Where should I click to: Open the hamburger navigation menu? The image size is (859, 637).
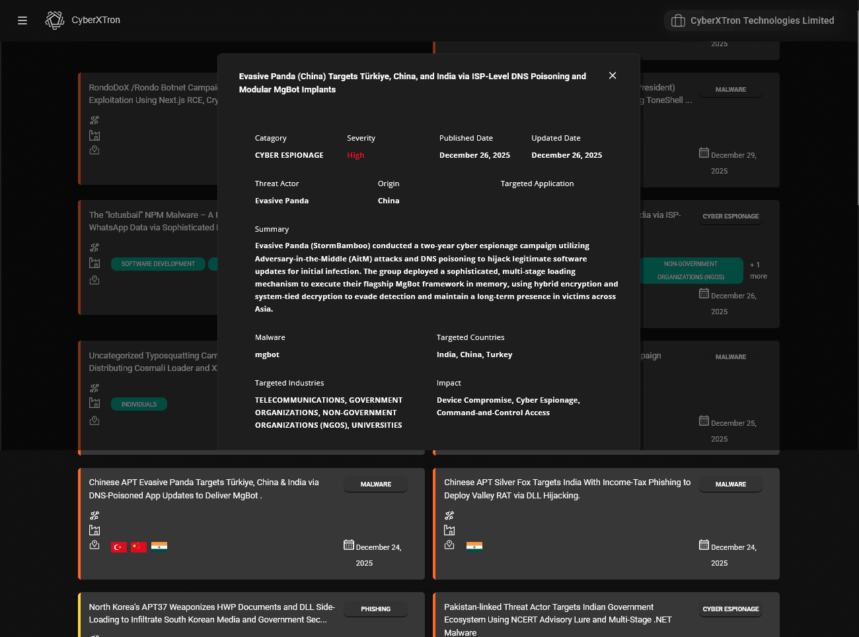pos(22,20)
